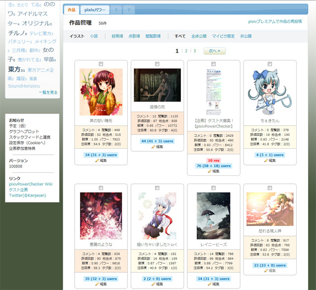Image resolution: width=316 pixels, height=290 pixels.
Task: Open the 2 (2 + 0) users link
Action: point(157,279)
